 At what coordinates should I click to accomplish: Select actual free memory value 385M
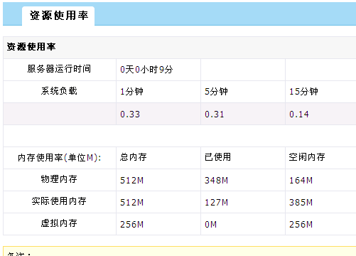point(301,203)
